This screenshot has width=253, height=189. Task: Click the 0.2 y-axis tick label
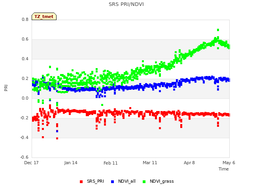click(25, 79)
